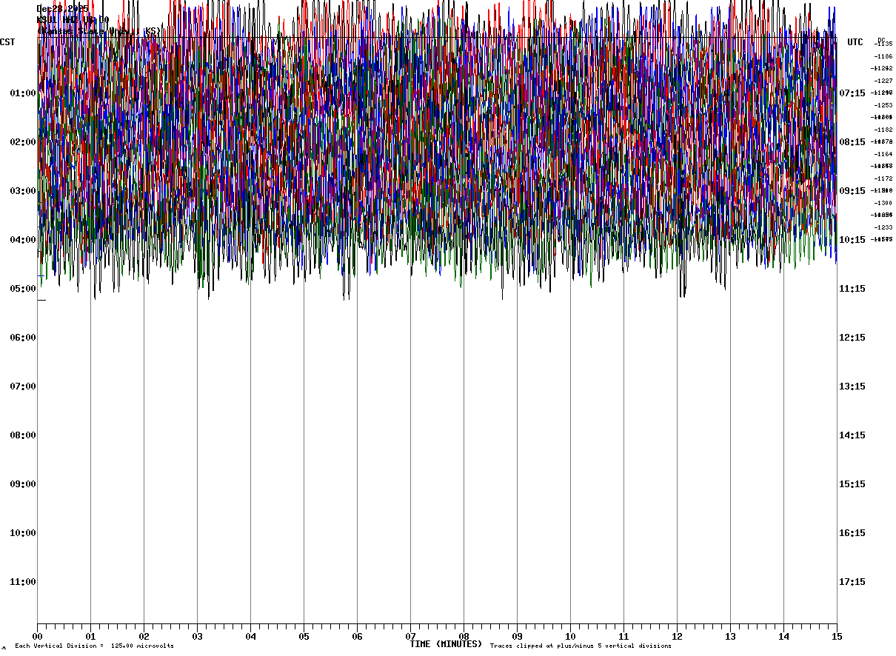Viewport: 896px width, 656px height.
Task: Click minute 08 on the time axis
Action: tap(464, 637)
